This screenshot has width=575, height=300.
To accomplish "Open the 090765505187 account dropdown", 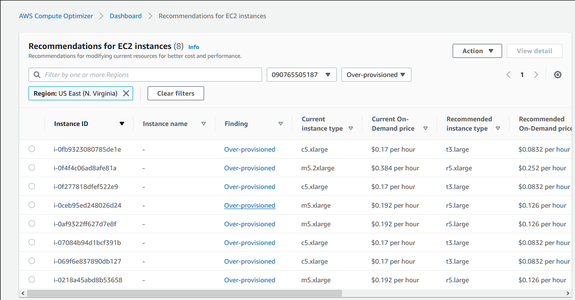I will point(301,75).
